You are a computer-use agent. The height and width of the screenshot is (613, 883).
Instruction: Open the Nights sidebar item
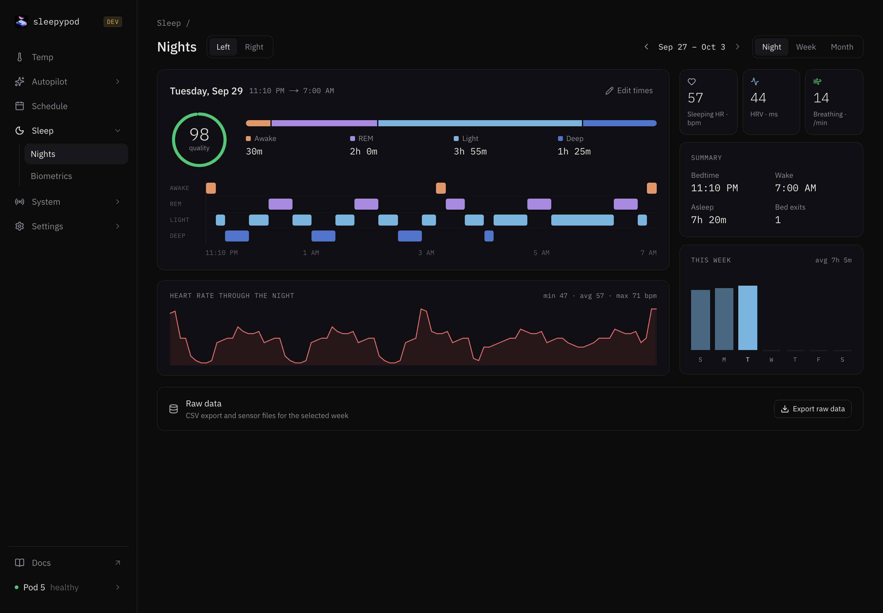76,154
